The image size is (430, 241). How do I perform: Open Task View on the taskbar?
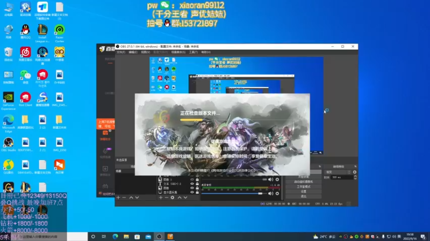coord(104,237)
